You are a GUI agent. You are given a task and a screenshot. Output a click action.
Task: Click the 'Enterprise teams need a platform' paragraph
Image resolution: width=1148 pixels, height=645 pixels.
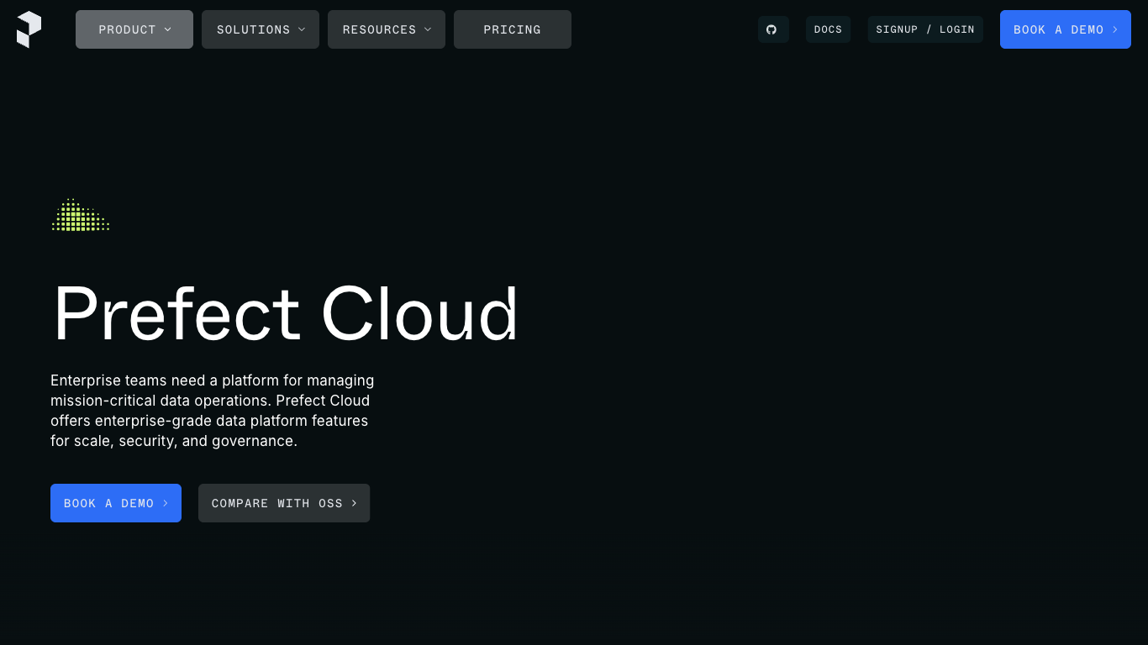[x=213, y=411]
